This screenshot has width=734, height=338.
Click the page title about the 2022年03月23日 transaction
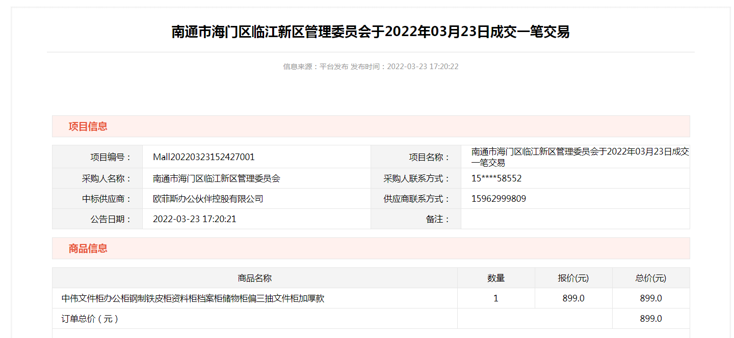coord(371,32)
